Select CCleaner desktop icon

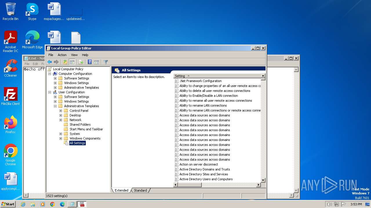coord(10,68)
